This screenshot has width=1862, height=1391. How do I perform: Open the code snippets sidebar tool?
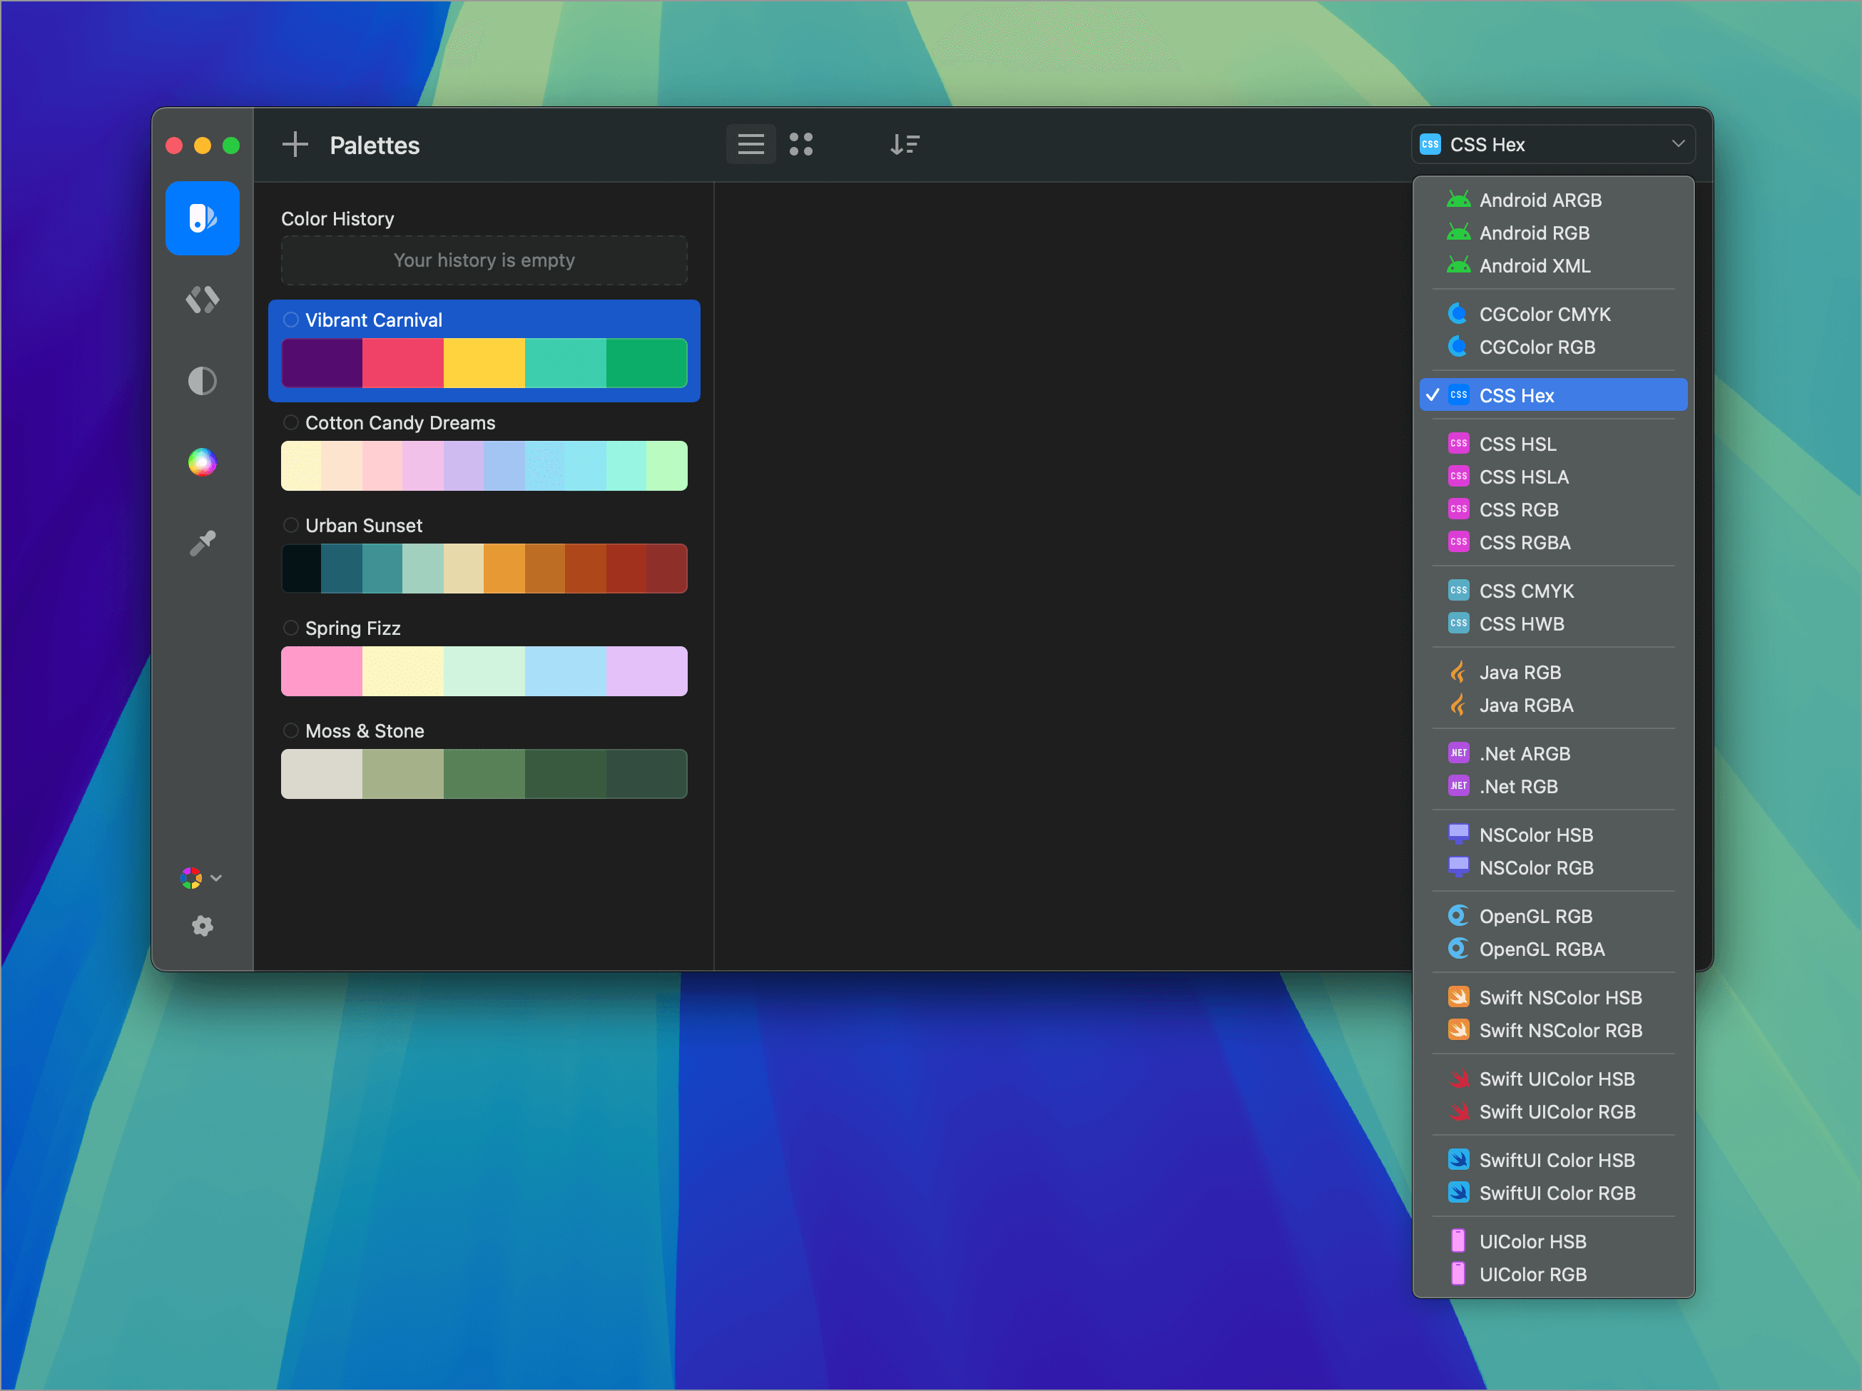coord(202,300)
